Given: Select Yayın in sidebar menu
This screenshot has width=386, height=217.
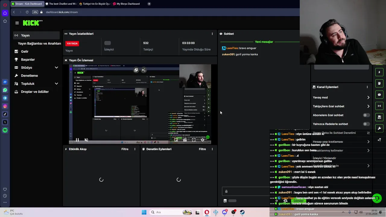Looking at the screenshot, I should coord(36,35).
